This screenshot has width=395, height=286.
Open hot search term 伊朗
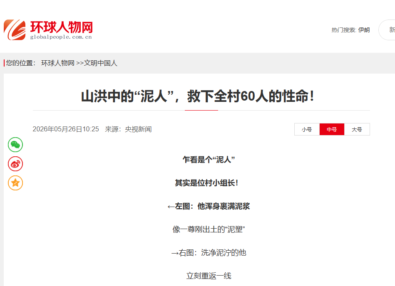tap(364, 30)
